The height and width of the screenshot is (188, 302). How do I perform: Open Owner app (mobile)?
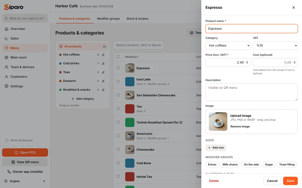point(25,172)
